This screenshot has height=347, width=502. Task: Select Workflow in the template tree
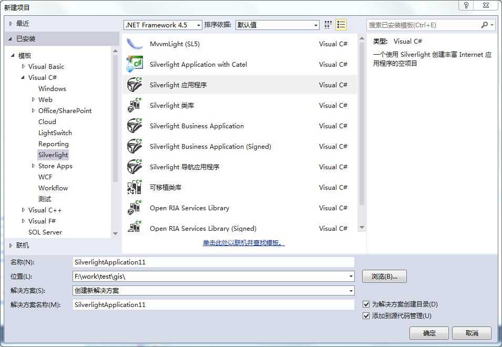click(x=53, y=188)
